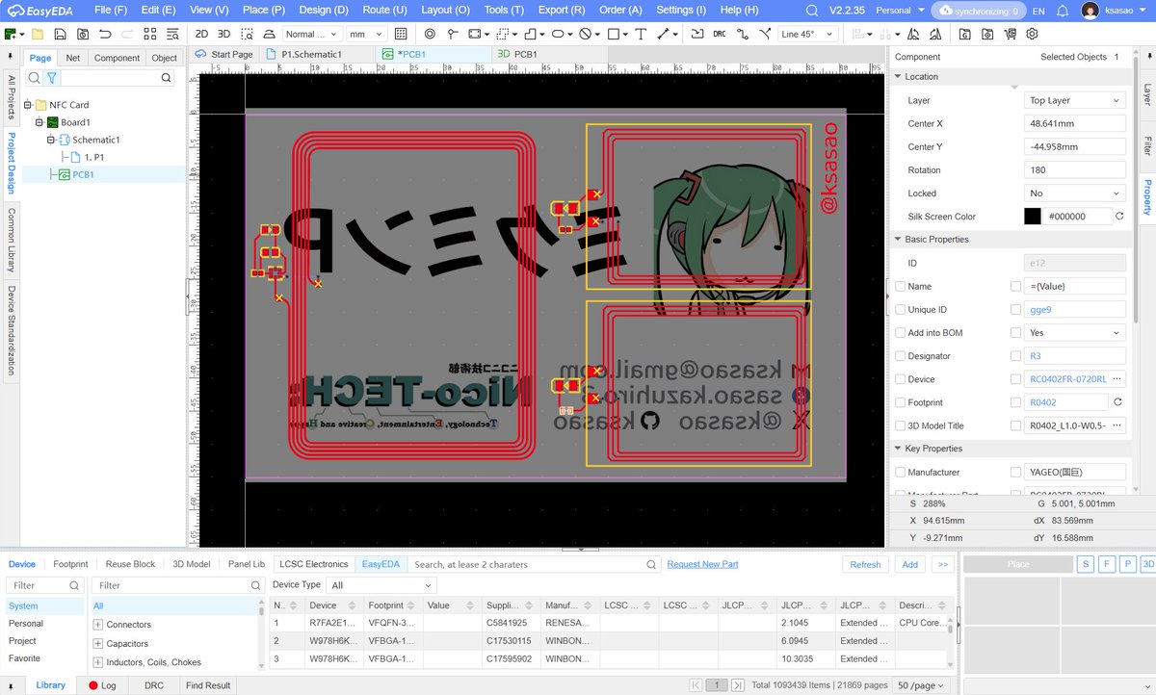This screenshot has height=695, width=1156.
Task: Click the Save icon in toolbar
Action: [60, 34]
